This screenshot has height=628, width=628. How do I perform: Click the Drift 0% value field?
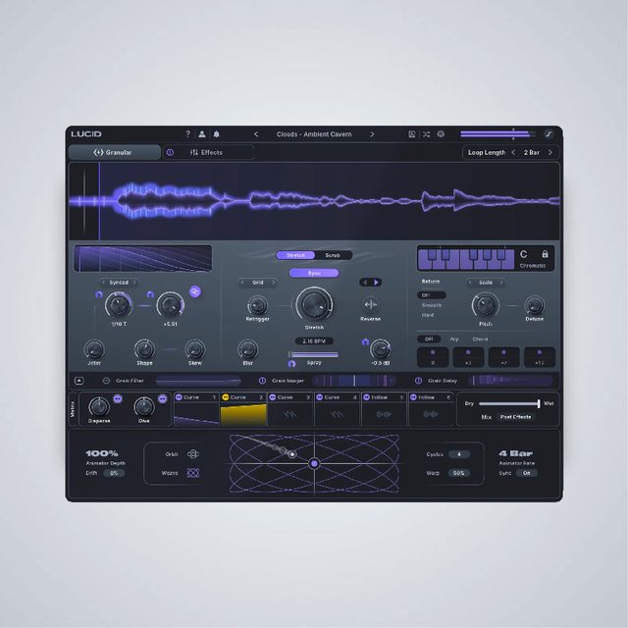pyautogui.click(x=114, y=473)
